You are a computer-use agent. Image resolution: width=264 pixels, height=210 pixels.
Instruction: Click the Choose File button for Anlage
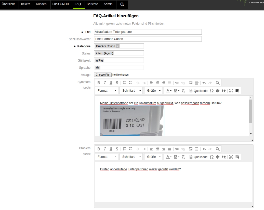pos(102,75)
